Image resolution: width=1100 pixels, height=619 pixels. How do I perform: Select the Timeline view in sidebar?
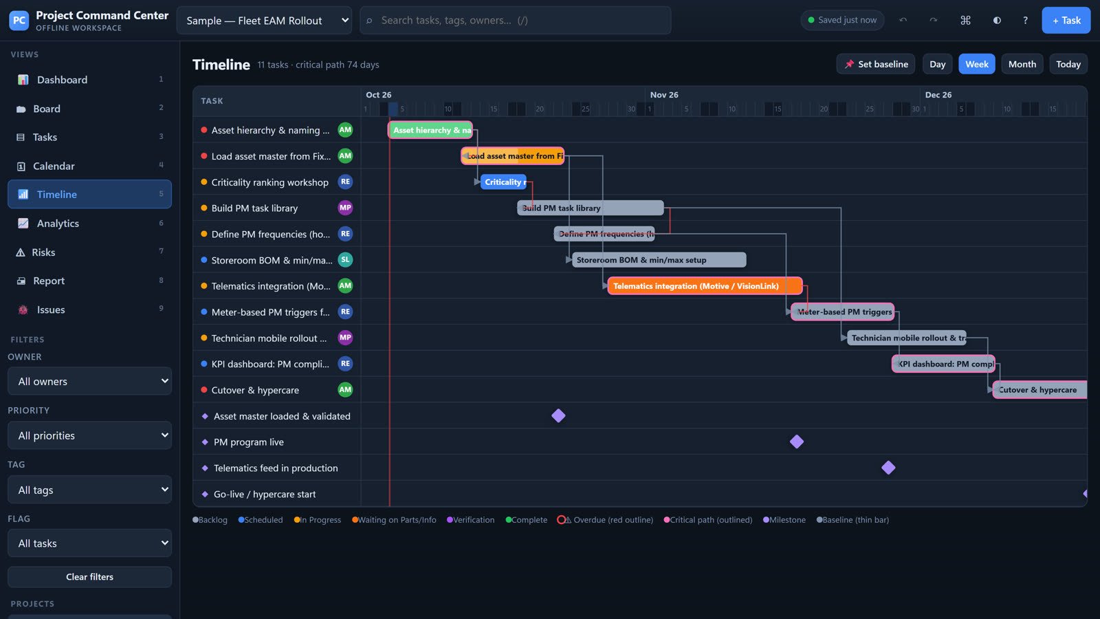[89, 195]
